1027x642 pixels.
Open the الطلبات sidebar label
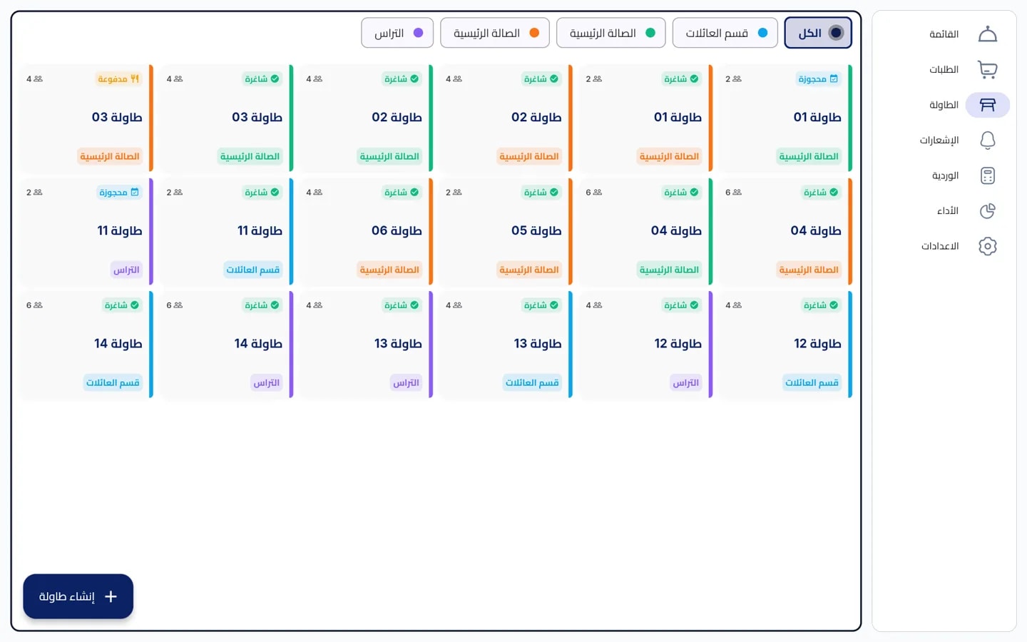click(x=944, y=69)
